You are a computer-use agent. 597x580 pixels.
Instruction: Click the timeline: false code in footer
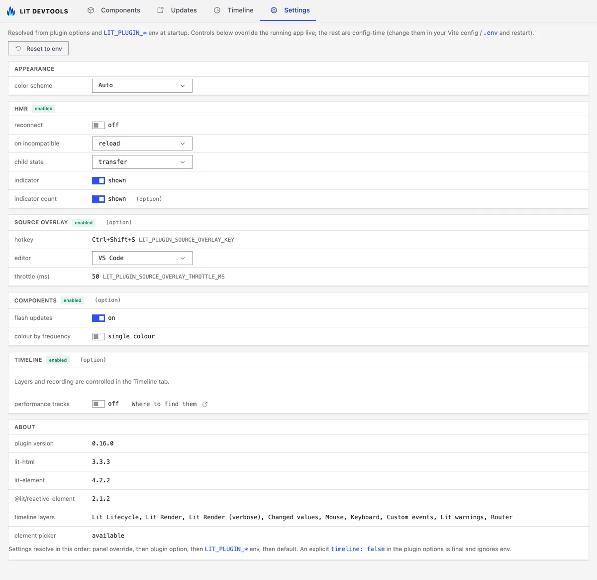(358, 549)
